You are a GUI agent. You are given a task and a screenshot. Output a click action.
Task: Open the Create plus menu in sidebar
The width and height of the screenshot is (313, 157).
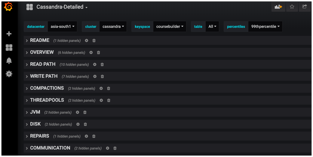tap(9, 34)
